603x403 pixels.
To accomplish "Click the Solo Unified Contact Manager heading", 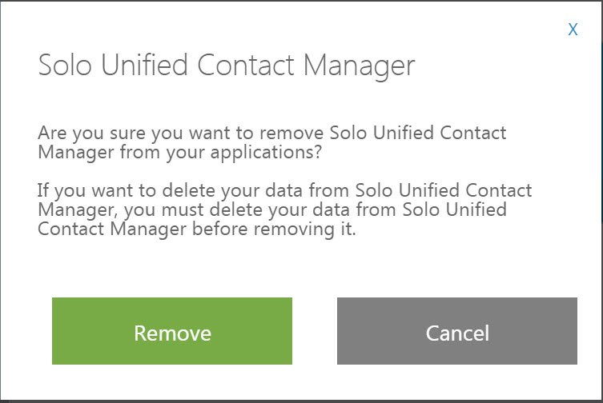I will click(x=227, y=66).
